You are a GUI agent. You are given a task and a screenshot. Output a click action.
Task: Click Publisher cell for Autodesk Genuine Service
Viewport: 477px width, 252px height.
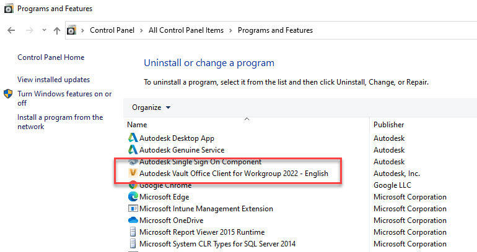click(389, 150)
